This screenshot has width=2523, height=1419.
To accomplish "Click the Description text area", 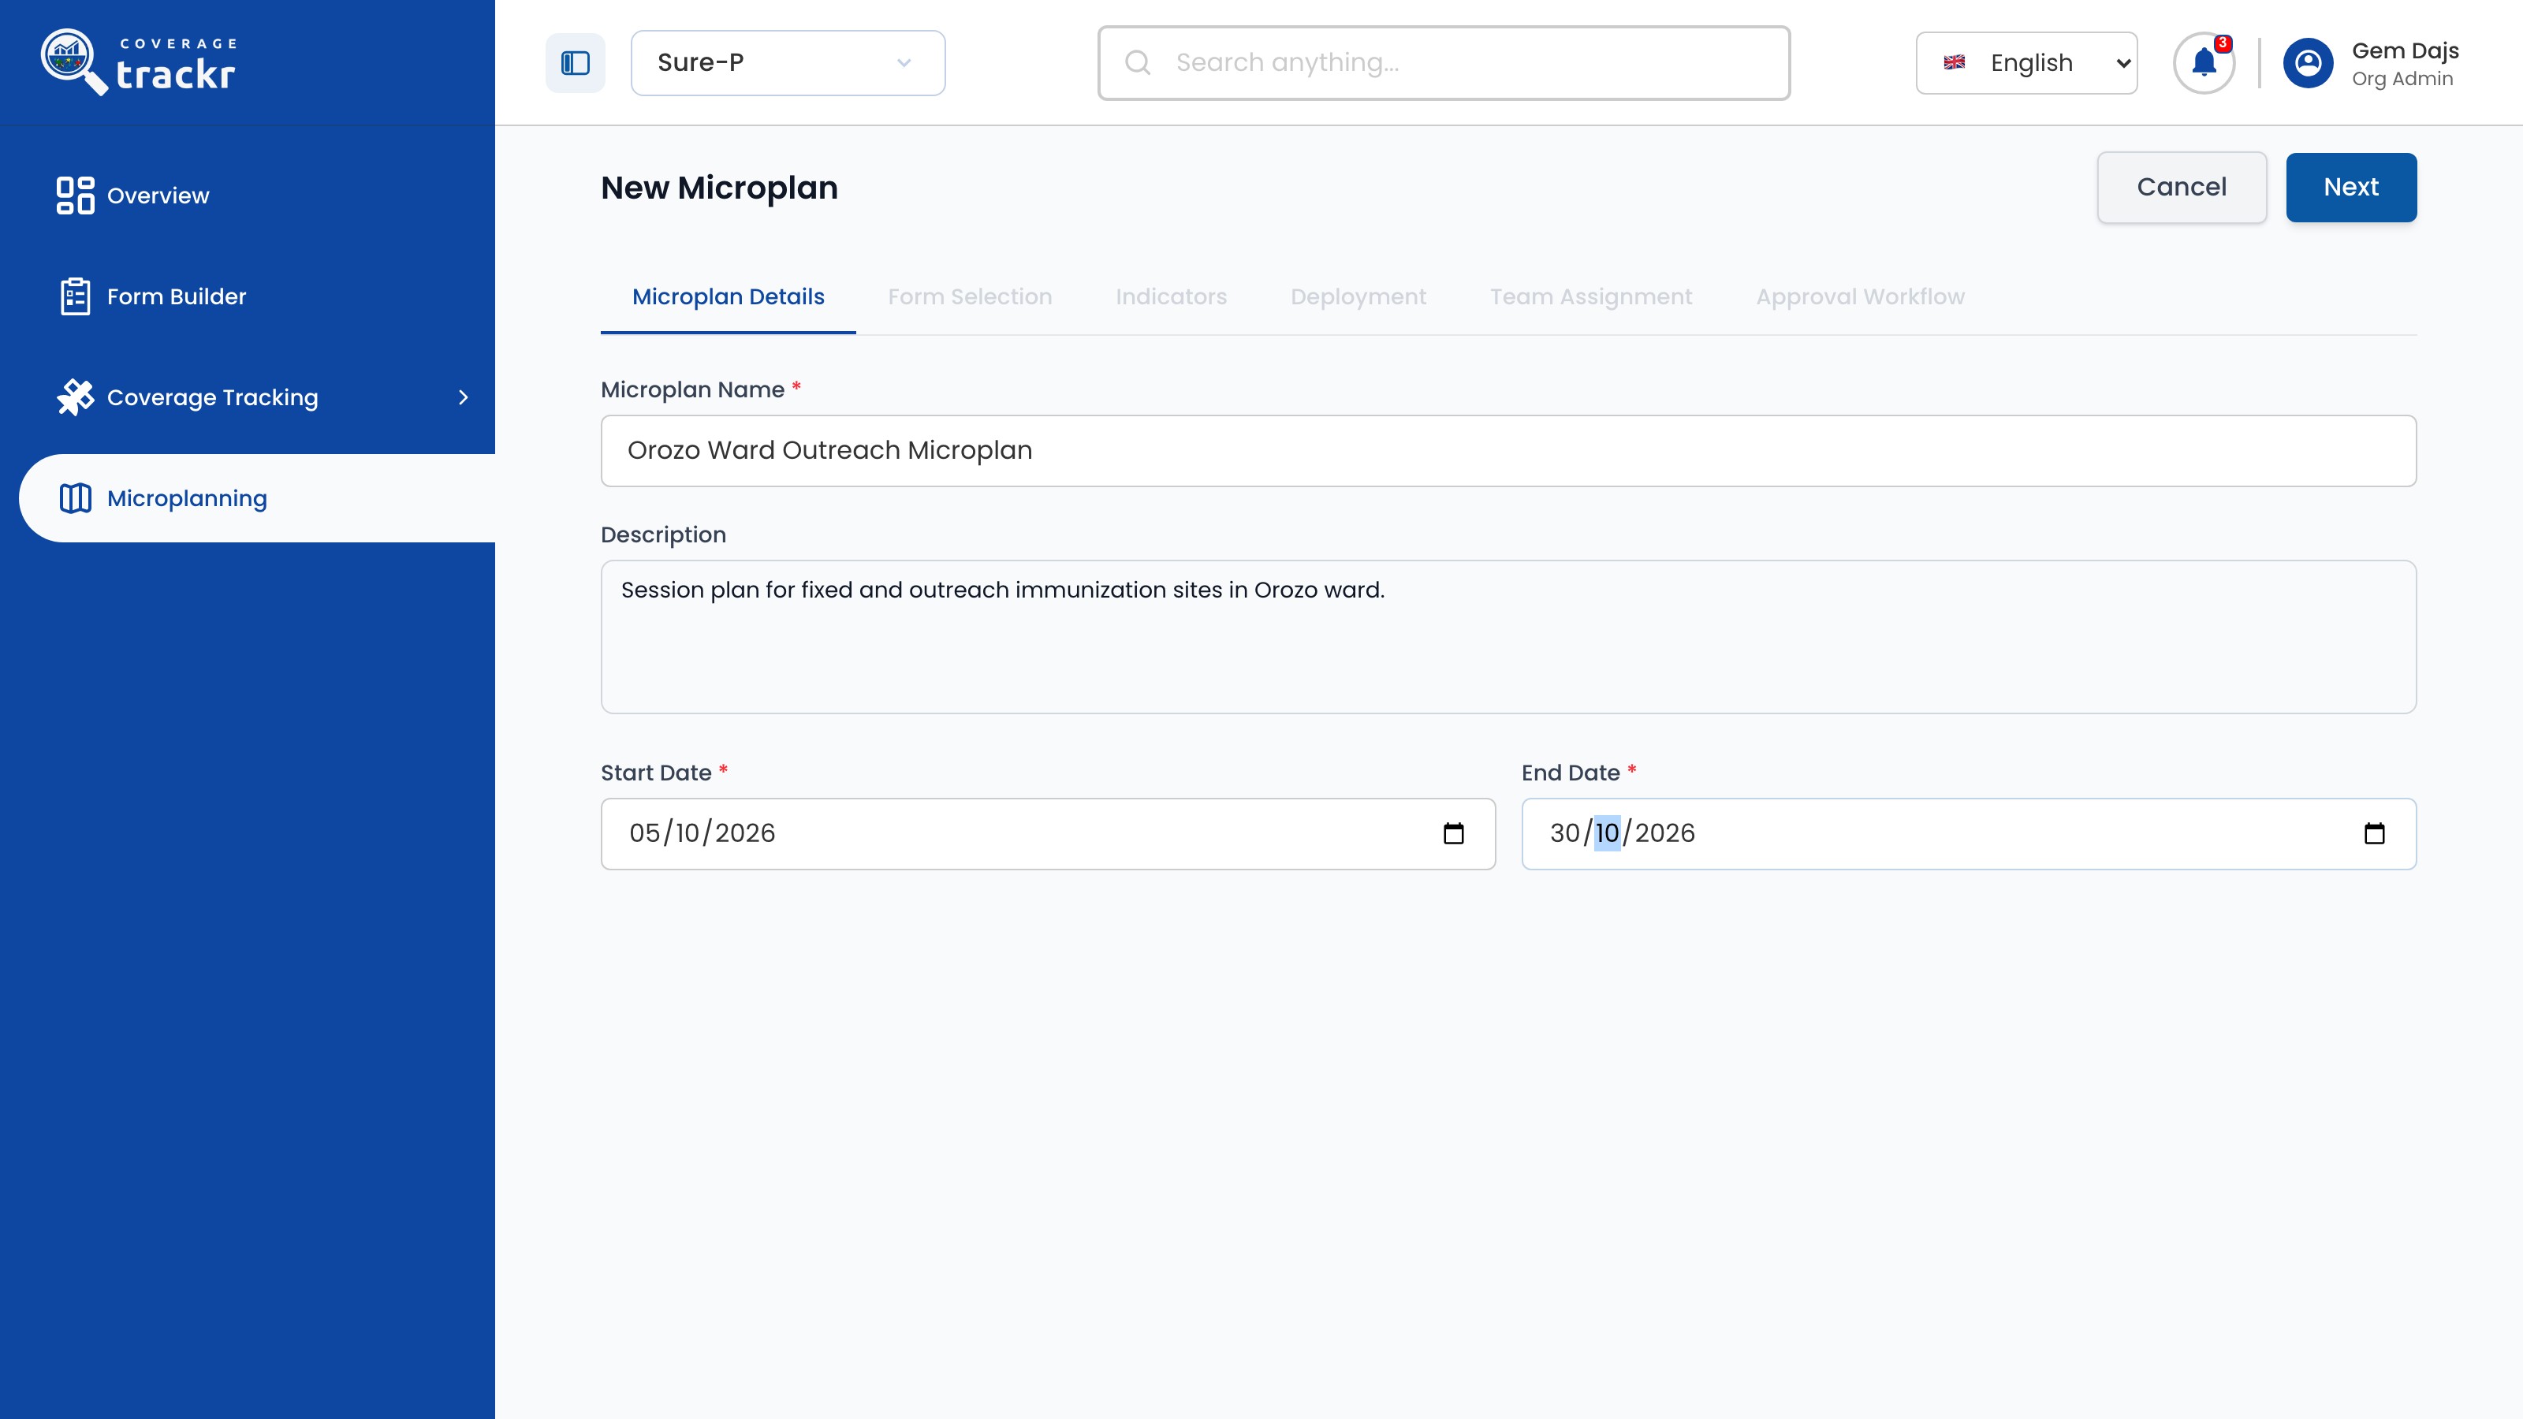I will 1508,636.
